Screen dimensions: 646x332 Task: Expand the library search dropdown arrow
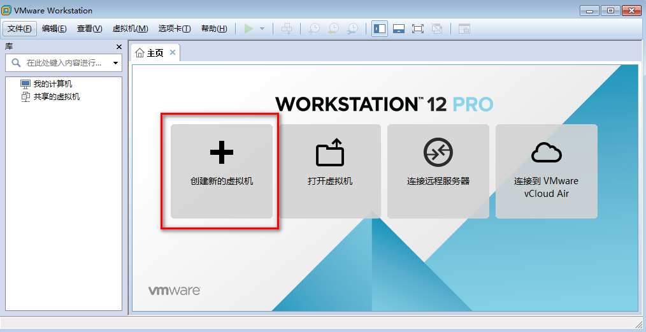(115, 63)
